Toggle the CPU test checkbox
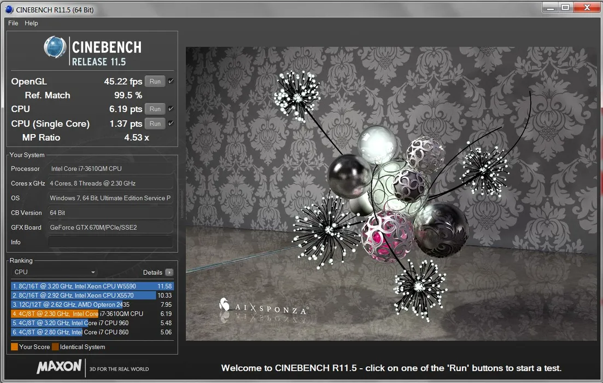 (171, 108)
